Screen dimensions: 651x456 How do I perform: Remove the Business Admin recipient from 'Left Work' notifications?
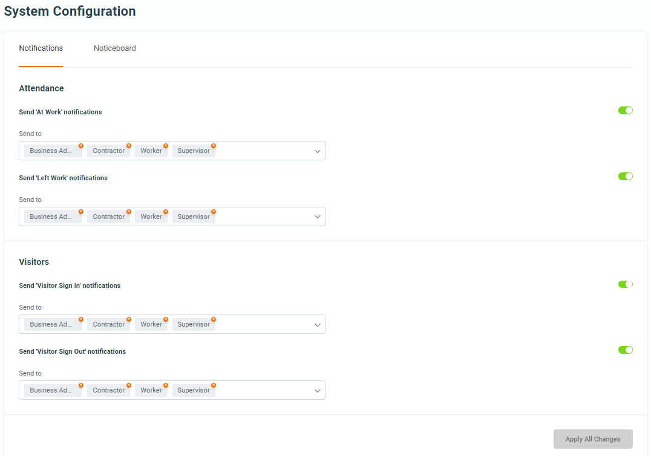point(82,212)
